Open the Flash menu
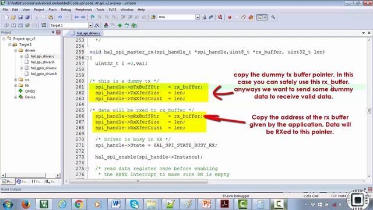The width and height of the screenshot is (373, 210). point(52,10)
